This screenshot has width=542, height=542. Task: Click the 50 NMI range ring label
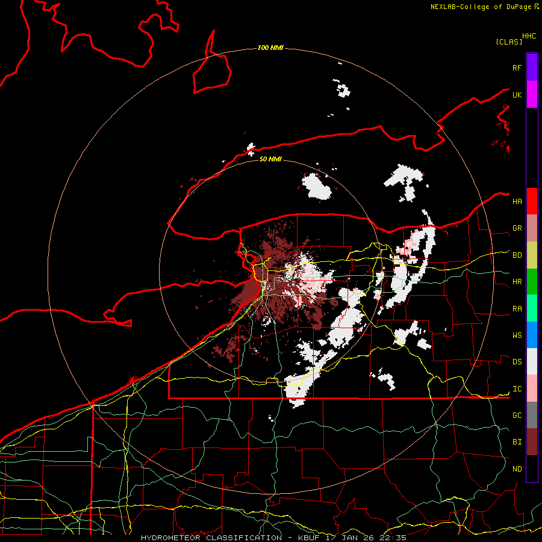(x=270, y=159)
